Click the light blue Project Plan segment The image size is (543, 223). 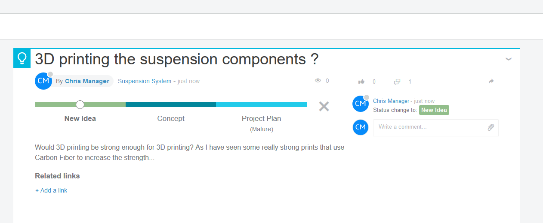(x=261, y=105)
